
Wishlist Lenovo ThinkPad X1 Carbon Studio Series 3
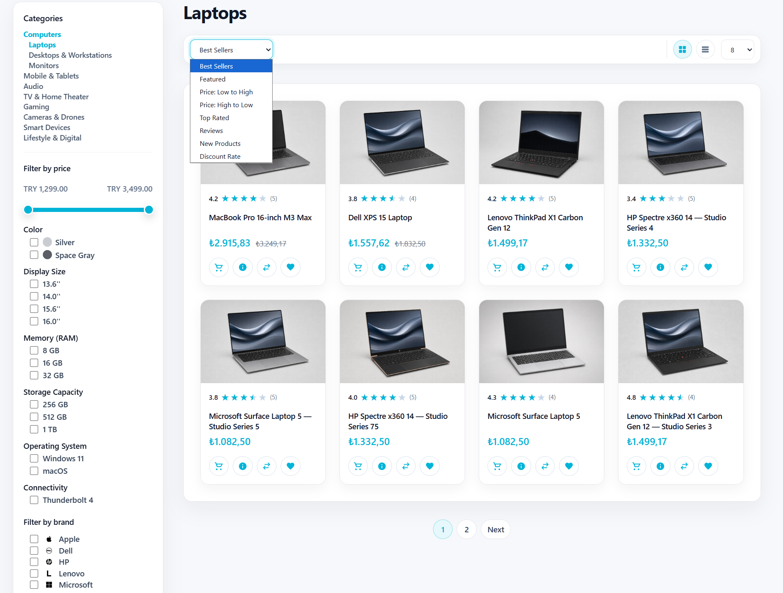(708, 466)
